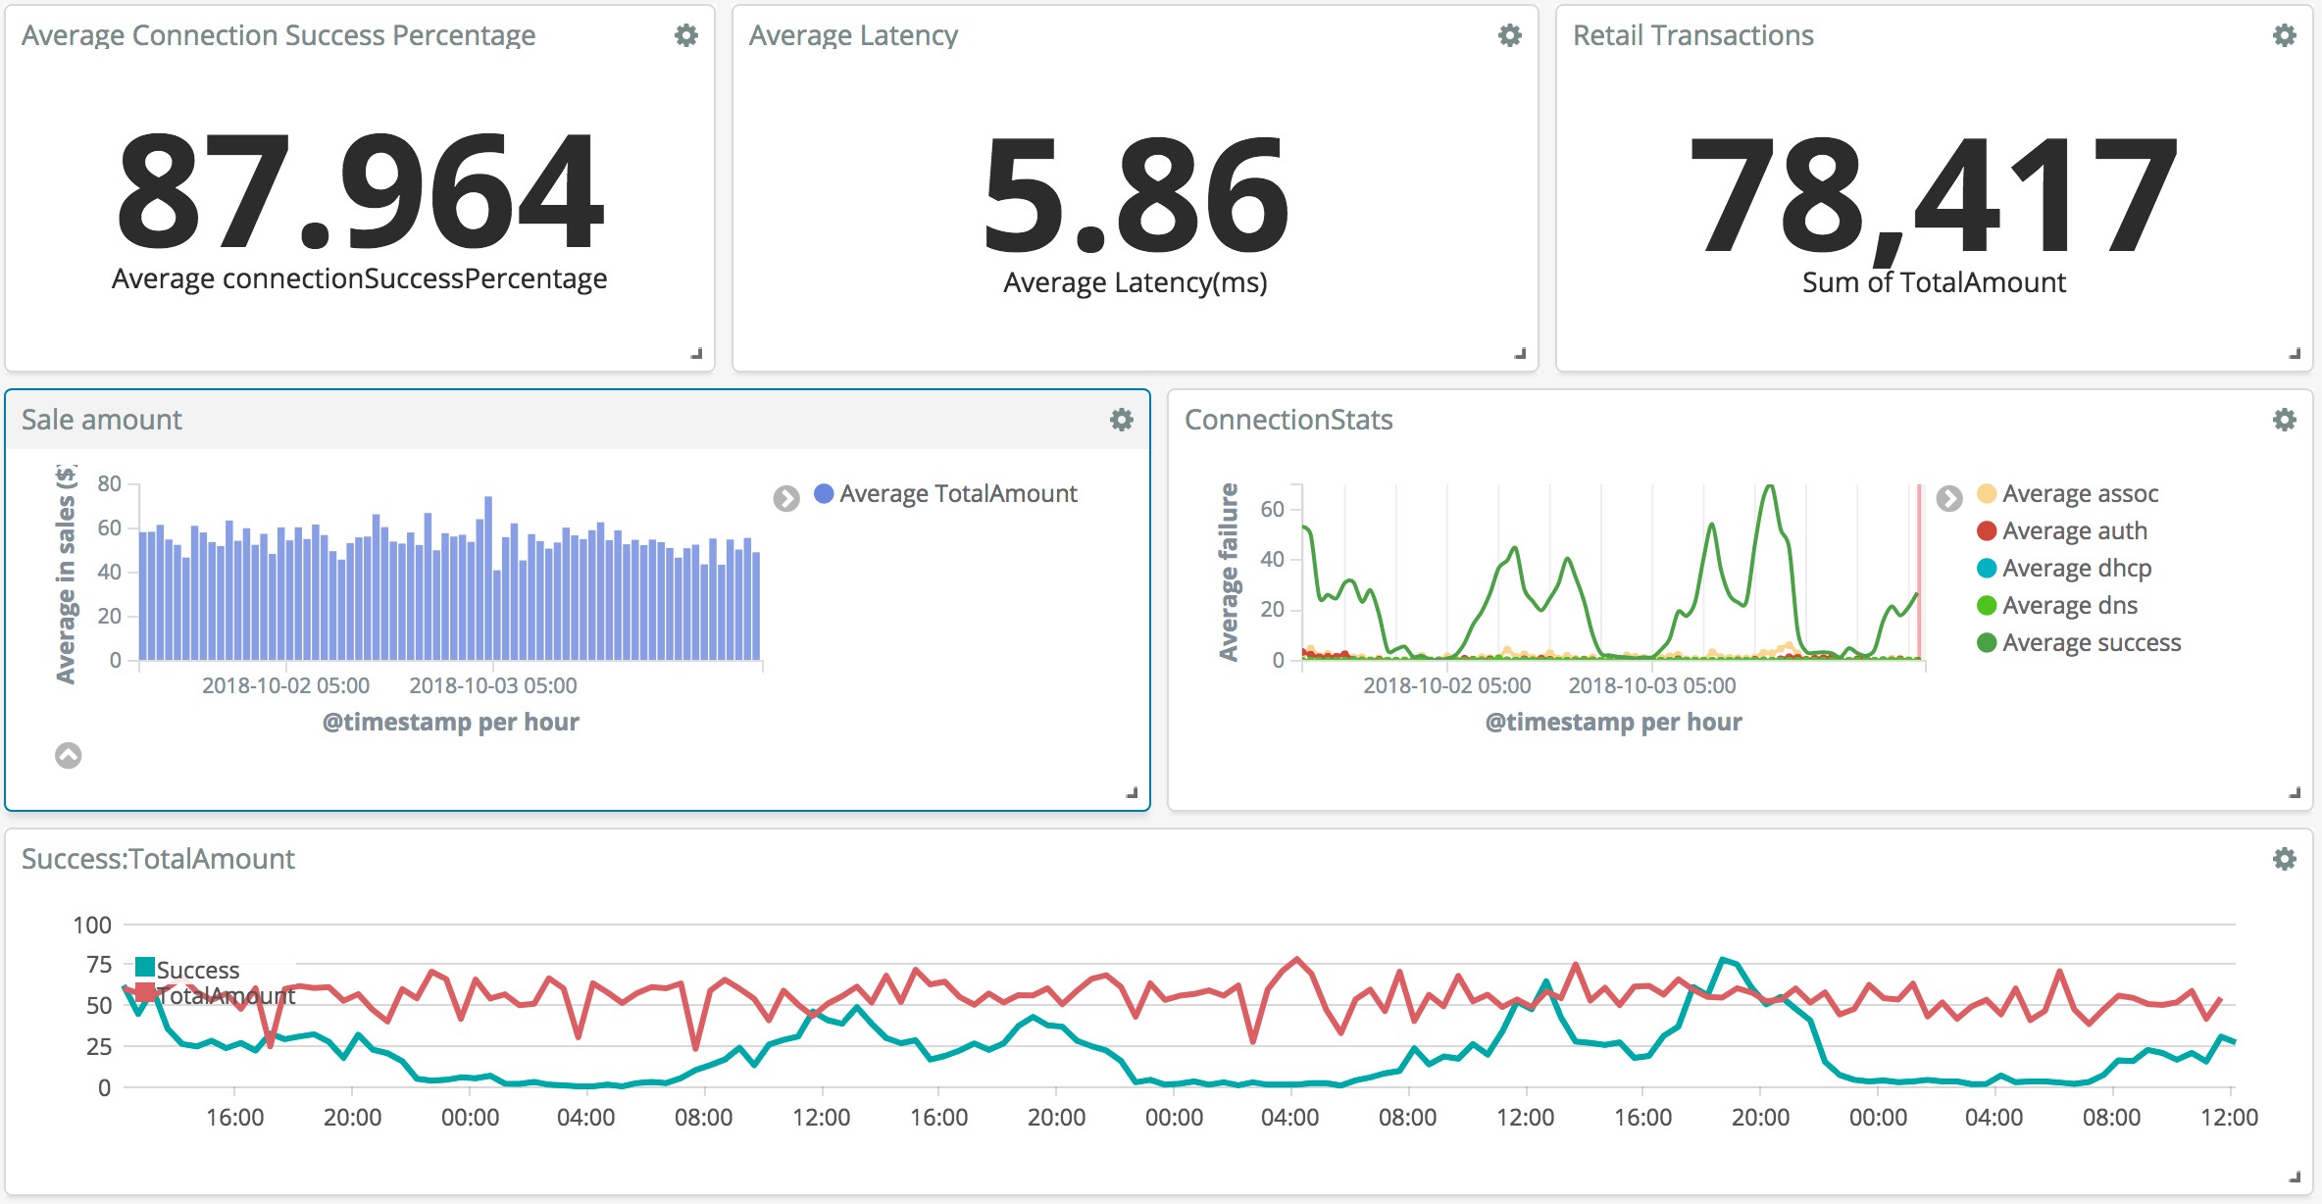Open ConnectionStats panel gear options
Image resolution: width=2322 pixels, height=1204 pixels.
pos(2285,421)
